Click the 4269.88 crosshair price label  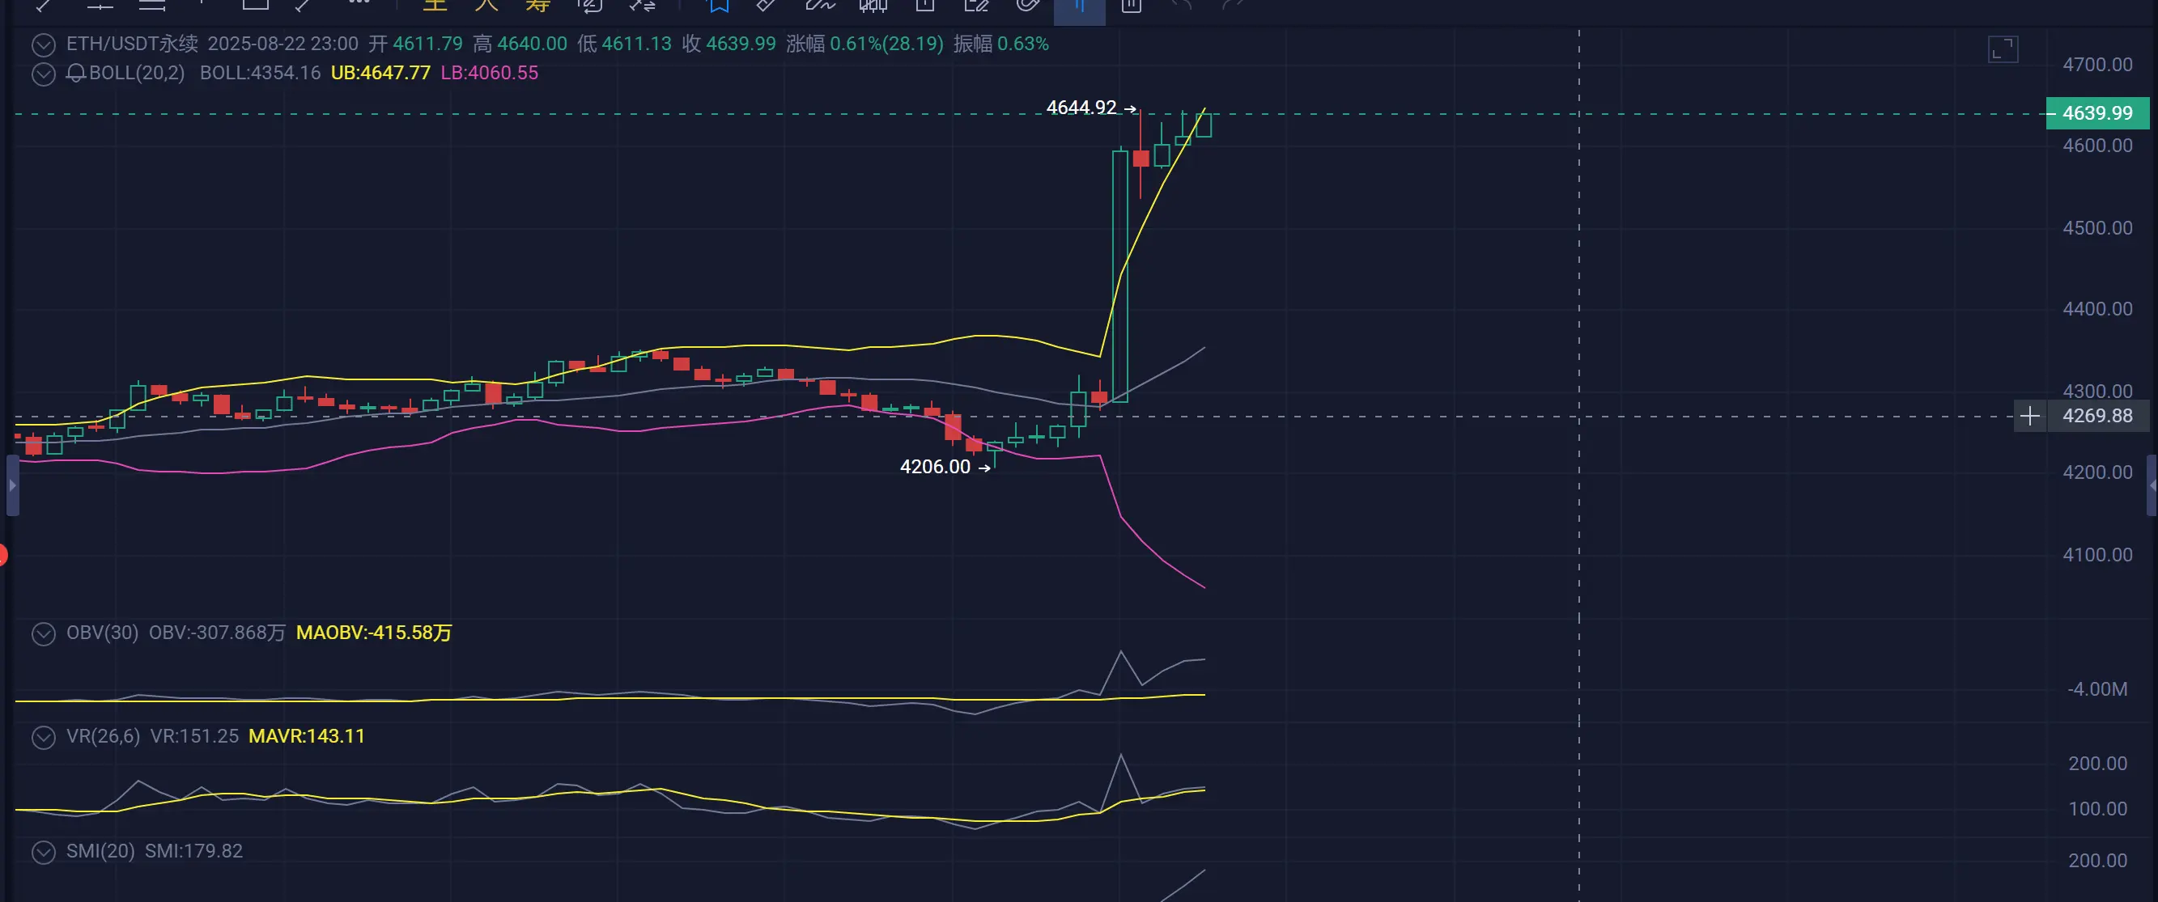point(2097,417)
